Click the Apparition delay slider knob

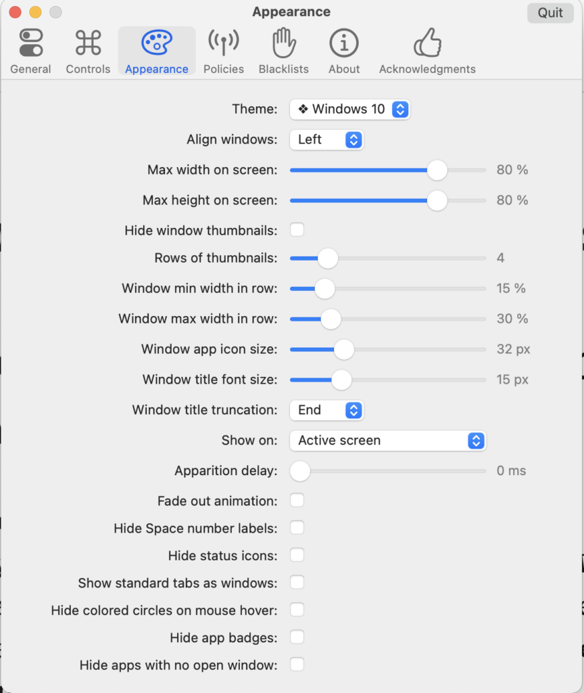(x=300, y=471)
